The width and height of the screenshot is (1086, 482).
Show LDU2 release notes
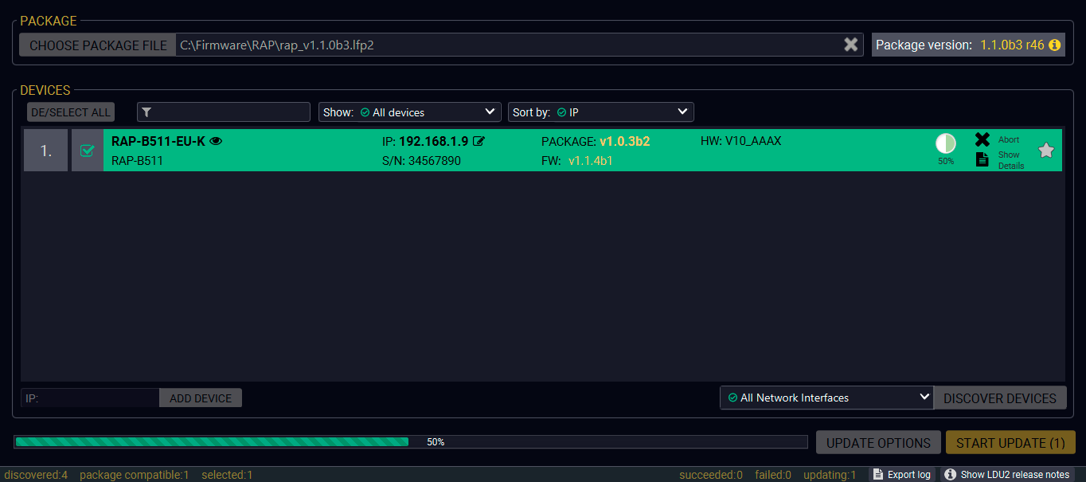point(1007,474)
